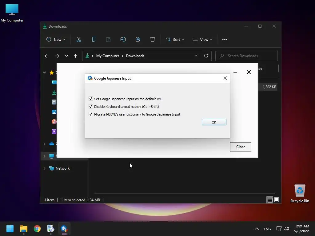315x236 pixels.
Task: Switch to details view in status bar
Action: click(x=270, y=200)
